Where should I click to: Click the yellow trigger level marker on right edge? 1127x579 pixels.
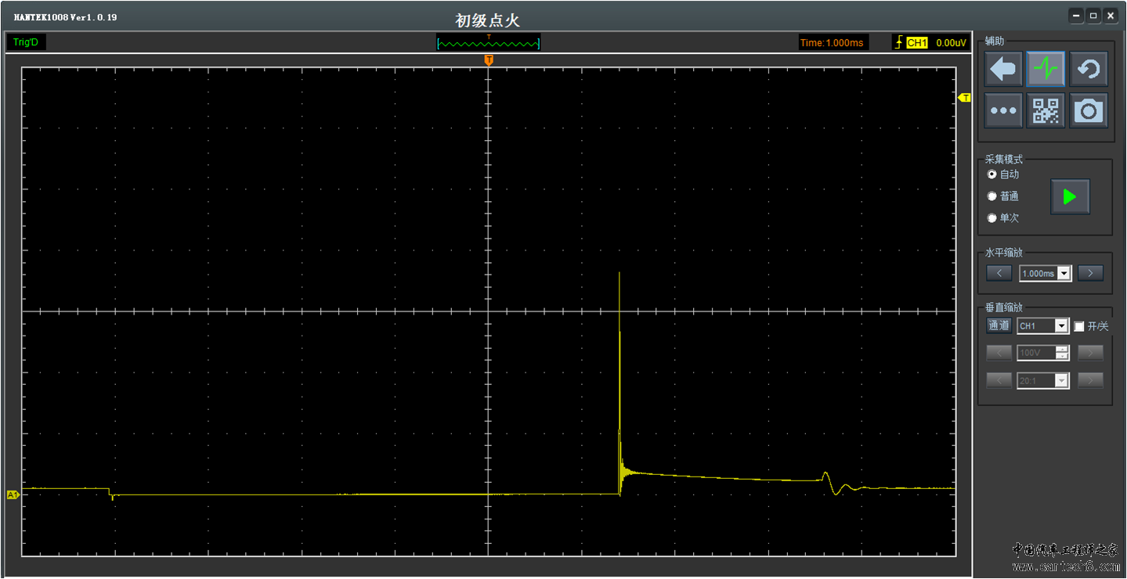[x=965, y=97]
